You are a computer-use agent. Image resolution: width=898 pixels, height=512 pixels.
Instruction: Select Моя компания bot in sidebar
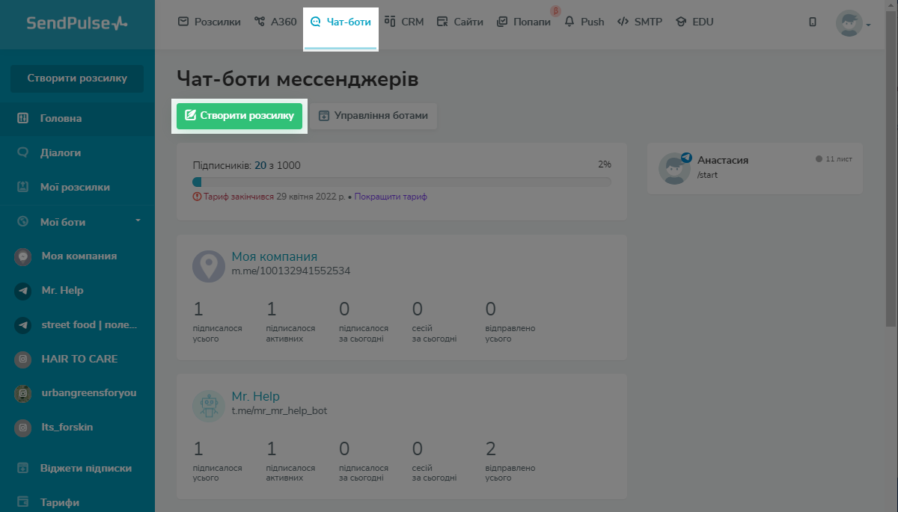pyautogui.click(x=79, y=256)
